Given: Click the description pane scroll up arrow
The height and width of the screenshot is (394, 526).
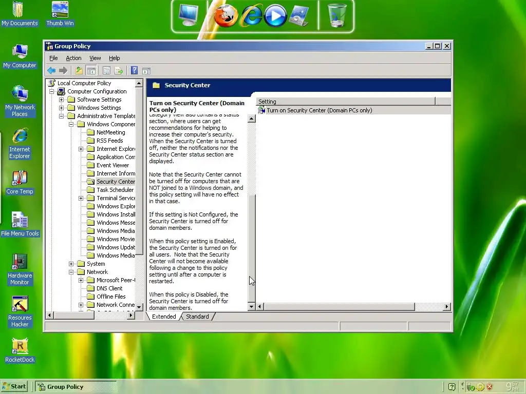Looking at the screenshot, I should click(x=251, y=119).
